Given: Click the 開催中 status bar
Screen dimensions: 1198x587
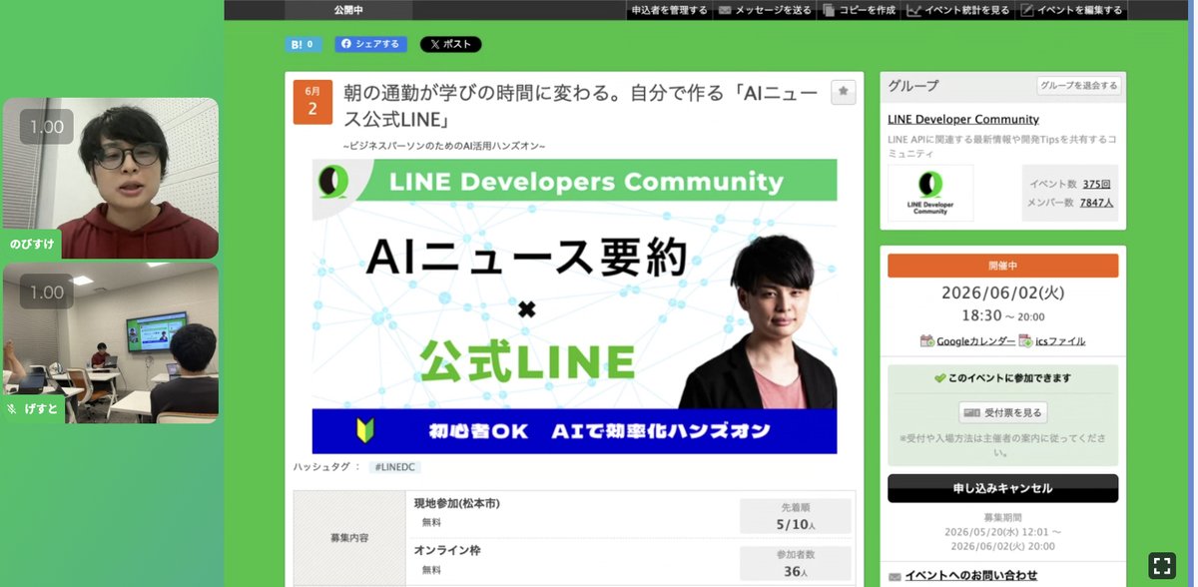Looking at the screenshot, I should [x=1002, y=266].
